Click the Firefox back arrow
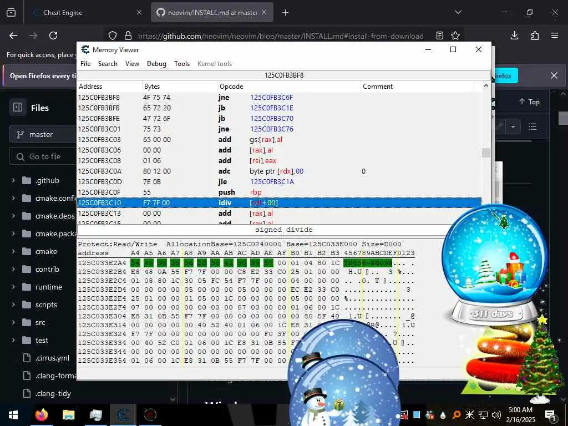Image resolution: width=568 pixels, height=426 pixels. tap(13, 35)
